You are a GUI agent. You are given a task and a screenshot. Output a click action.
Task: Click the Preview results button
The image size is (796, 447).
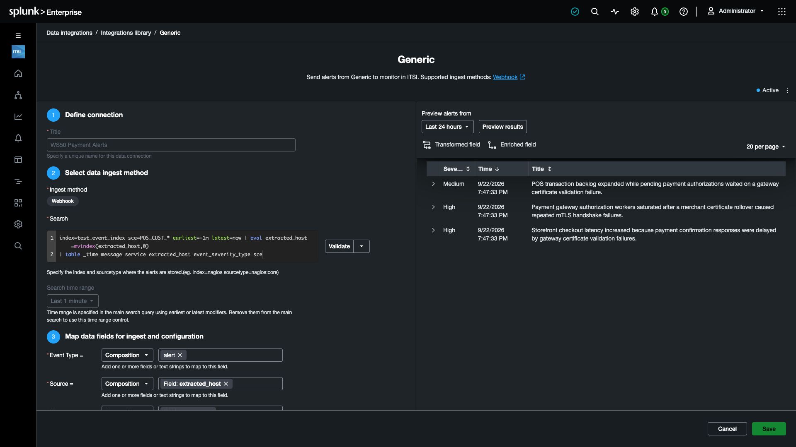pos(502,127)
